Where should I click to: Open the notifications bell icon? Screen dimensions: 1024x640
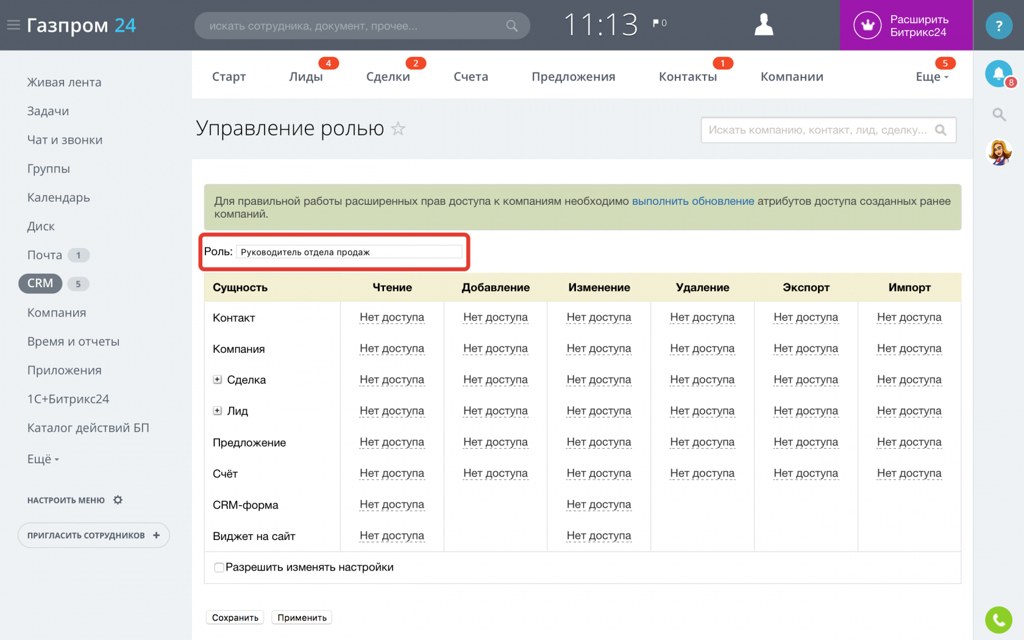tap(998, 74)
